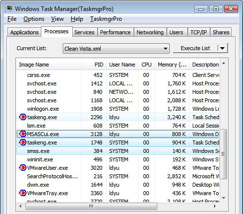
Task: Maximize the Task Manager window
Action: tap(216, 9)
